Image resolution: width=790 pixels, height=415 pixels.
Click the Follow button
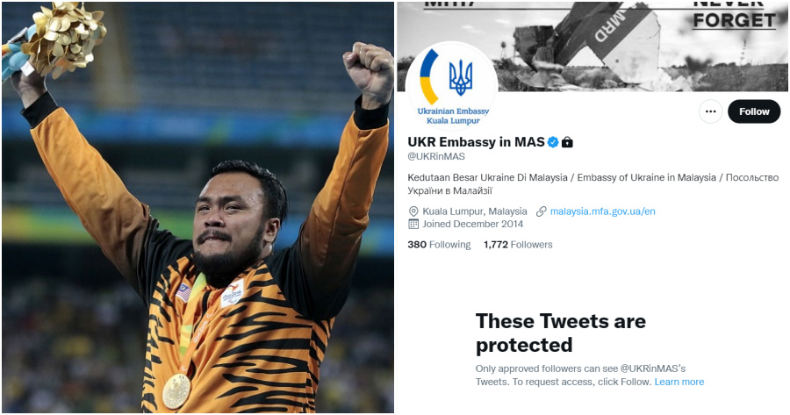tap(754, 111)
